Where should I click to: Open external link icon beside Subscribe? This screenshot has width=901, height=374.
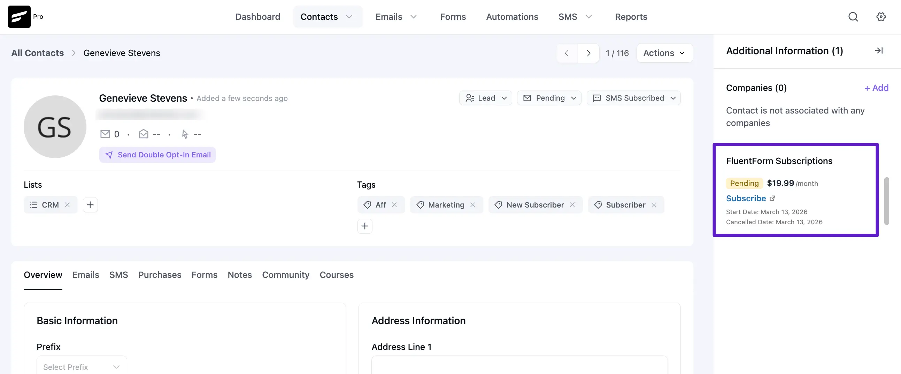tap(773, 198)
